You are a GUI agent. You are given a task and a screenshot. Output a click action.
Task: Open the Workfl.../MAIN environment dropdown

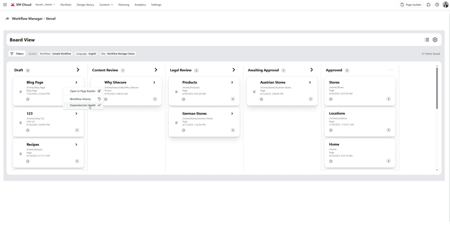(45, 5)
